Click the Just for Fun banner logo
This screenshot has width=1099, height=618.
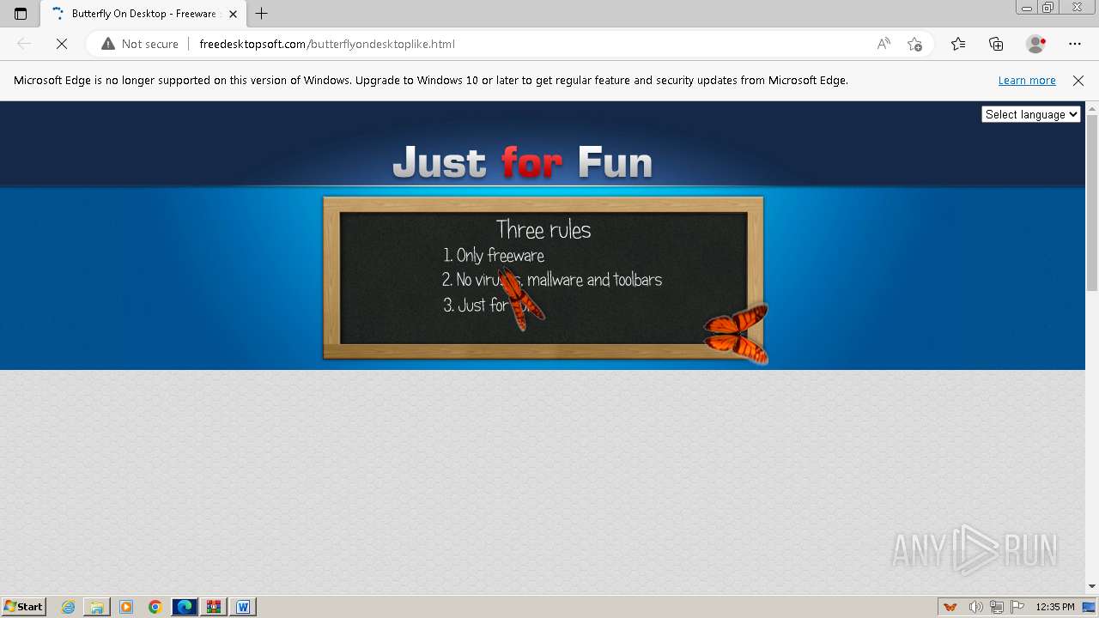click(522, 162)
